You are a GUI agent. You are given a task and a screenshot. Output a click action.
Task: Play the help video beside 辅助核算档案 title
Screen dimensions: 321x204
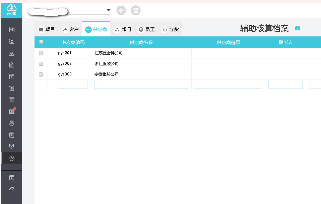click(297, 28)
